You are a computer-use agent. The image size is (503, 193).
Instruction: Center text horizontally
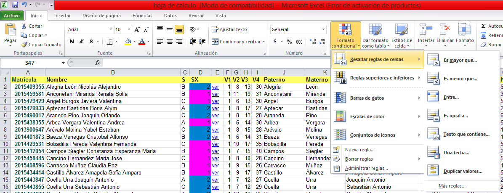pos(170,41)
